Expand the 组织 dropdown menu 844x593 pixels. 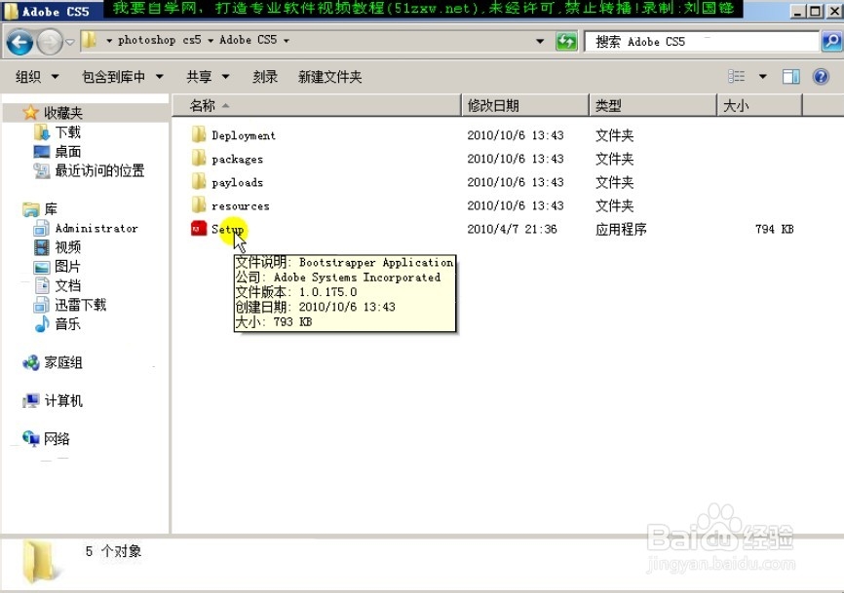(x=35, y=75)
